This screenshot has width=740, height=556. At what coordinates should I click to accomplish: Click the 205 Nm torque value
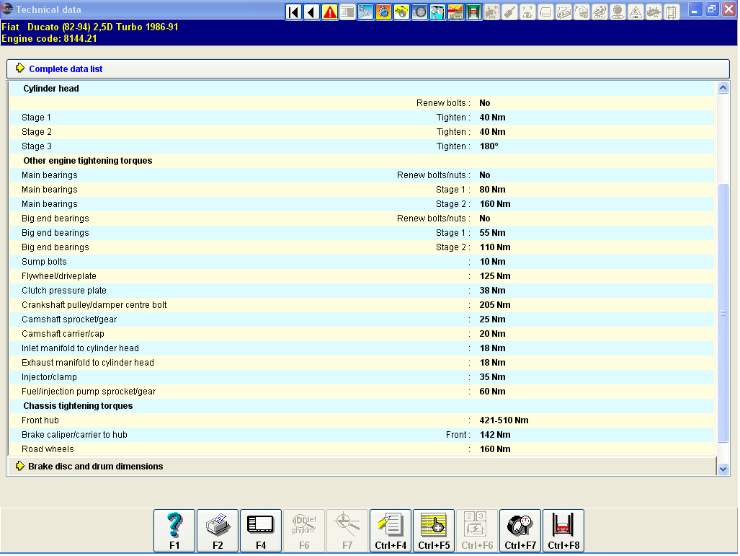click(494, 305)
